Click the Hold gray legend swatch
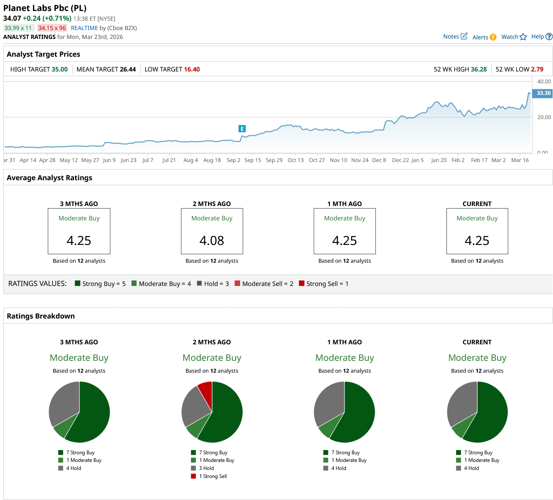The width and height of the screenshot is (553, 500). pyautogui.click(x=199, y=283)
